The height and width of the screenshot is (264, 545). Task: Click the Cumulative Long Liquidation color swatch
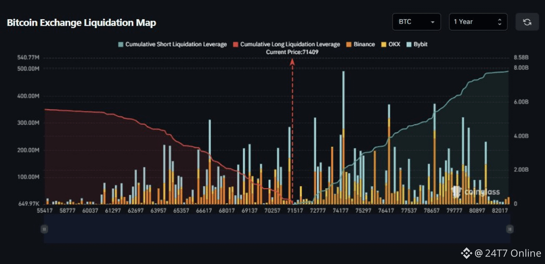coord(236,44)
